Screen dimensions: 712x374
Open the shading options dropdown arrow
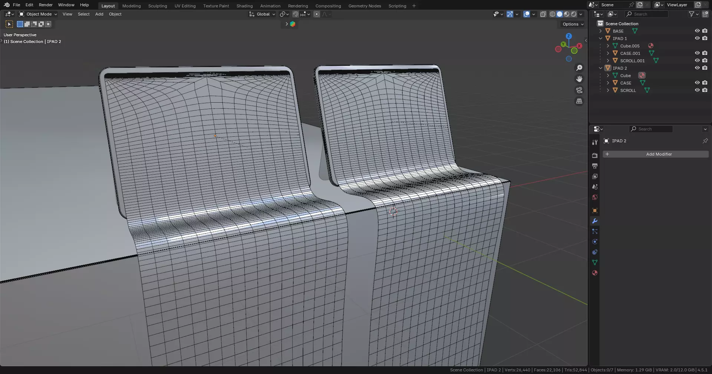coord(581,14)
